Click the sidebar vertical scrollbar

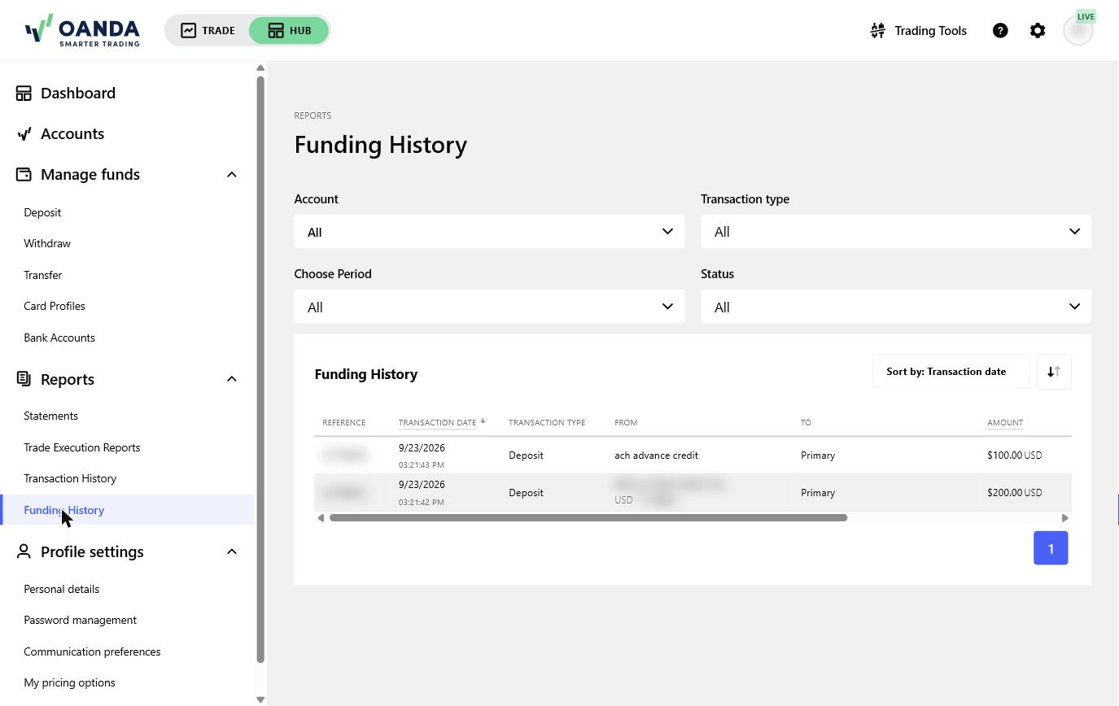260,369
